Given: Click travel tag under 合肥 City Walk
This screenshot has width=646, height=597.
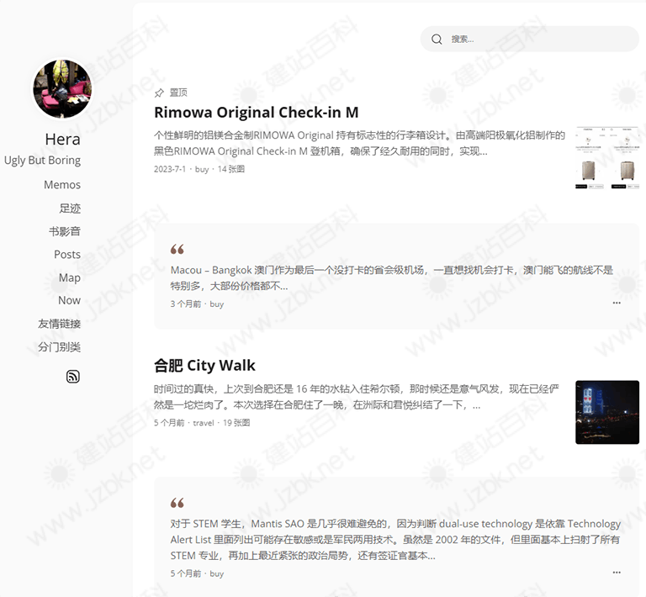Looking at the screenshot, I should pos(204,423).
